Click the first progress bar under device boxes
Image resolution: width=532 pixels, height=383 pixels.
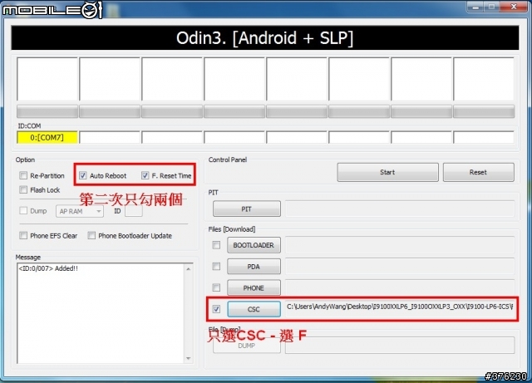(x=47, y=111)
